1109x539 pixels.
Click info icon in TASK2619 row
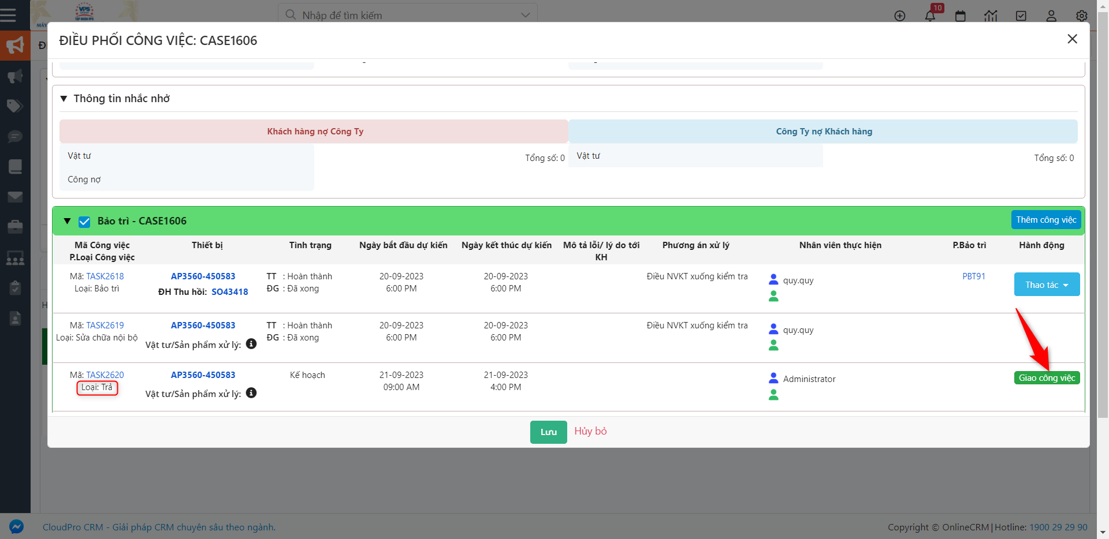tap(251, 344)
